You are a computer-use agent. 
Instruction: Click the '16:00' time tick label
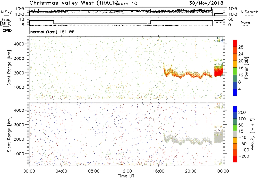coord(158,171)
